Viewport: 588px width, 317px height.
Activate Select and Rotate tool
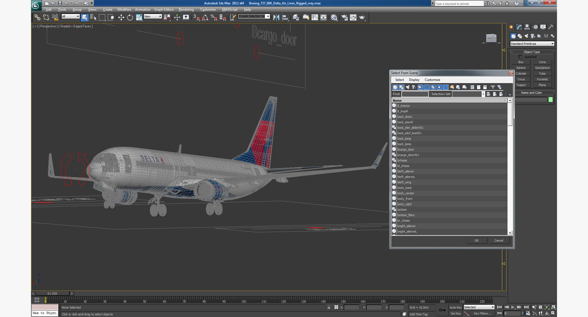tap(130, 17)
